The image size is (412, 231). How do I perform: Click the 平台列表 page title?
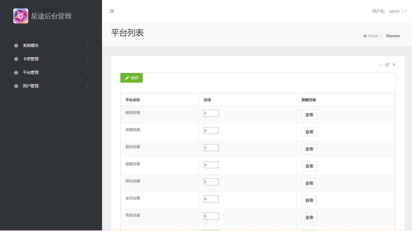127,33
